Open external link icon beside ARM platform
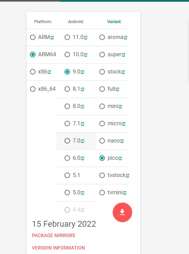189x254 pixels. point(52,38)
